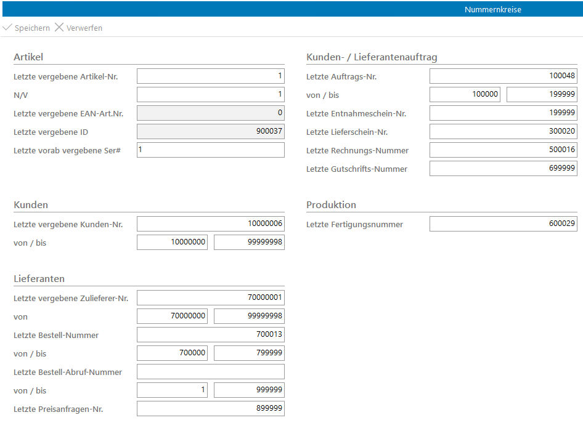Focus the Letzte vorab vergebene Ser# field

coord(210,150)
